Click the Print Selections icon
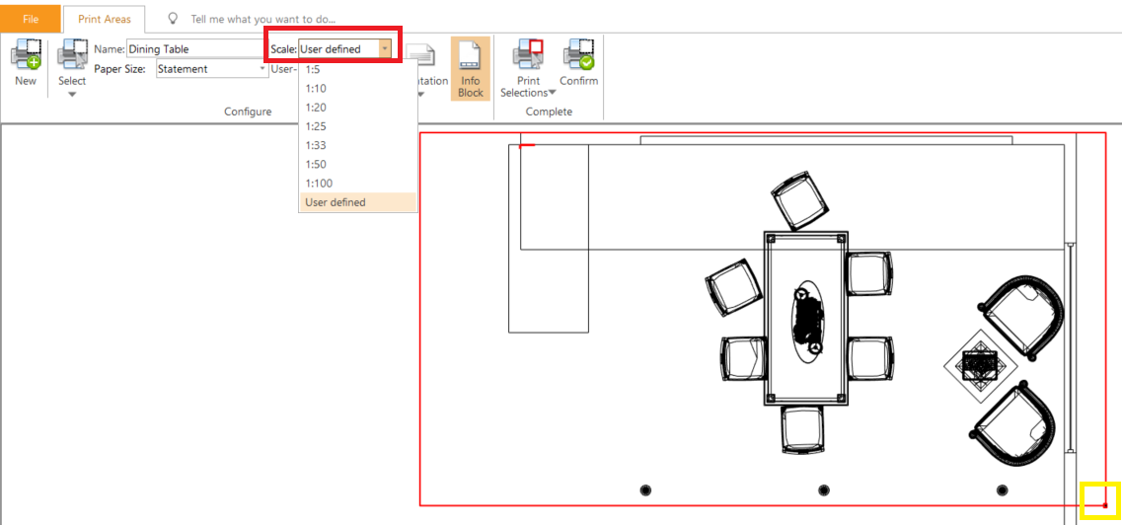 527,55
